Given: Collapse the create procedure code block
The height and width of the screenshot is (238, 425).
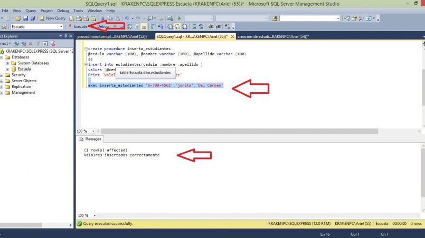Looking at the screenshot, I should 86,49.
